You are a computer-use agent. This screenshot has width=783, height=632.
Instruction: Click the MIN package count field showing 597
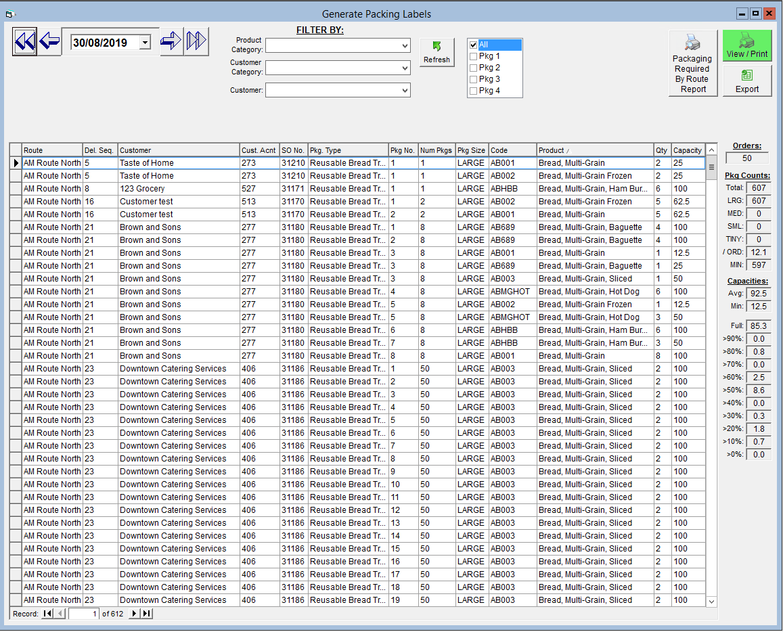pos(759,265)
